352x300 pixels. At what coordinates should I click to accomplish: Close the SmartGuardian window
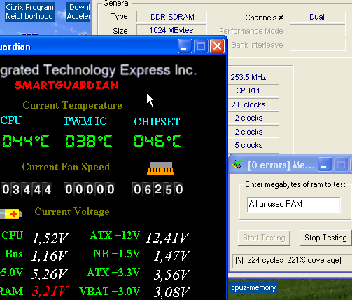(x=217, y=46)
